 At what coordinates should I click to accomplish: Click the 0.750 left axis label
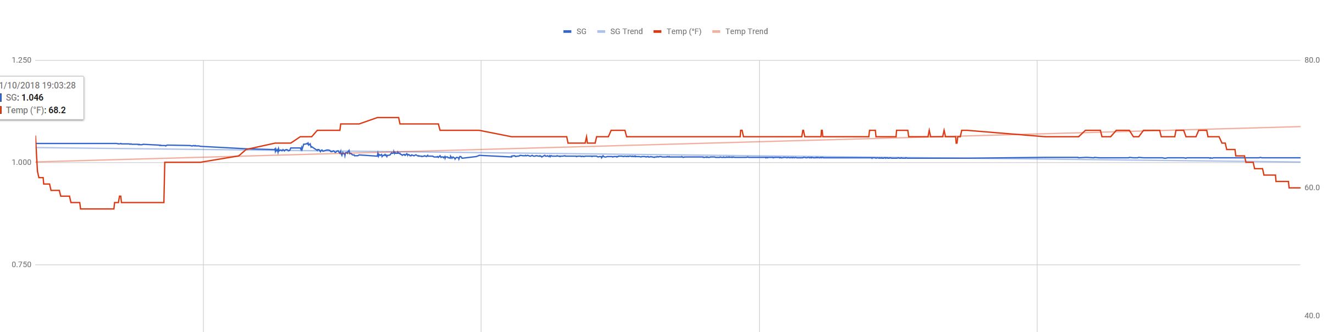[x=22, y=264]
